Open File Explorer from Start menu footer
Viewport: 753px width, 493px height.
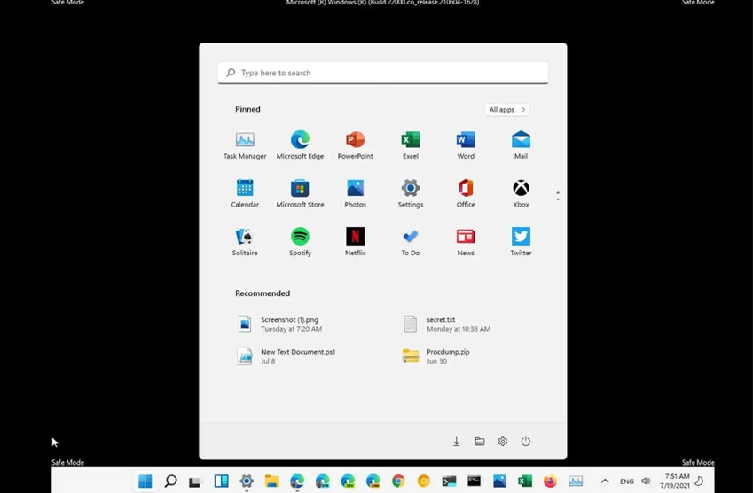(x=480, y=442)
